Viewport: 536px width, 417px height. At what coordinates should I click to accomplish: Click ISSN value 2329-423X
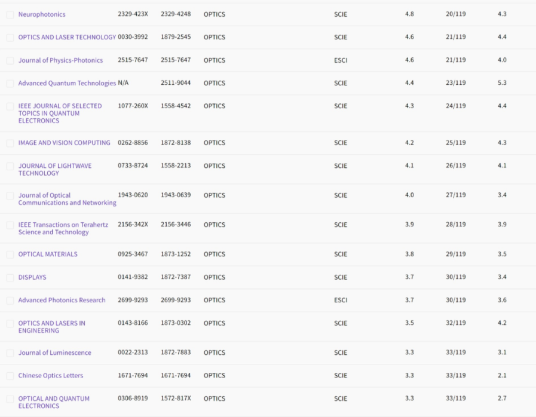coord(133,14)
